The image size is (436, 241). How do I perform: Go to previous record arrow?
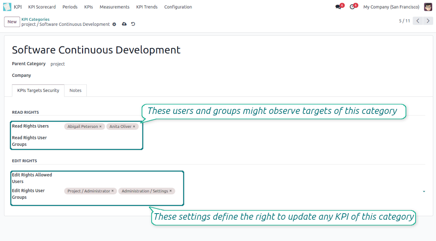418,21
